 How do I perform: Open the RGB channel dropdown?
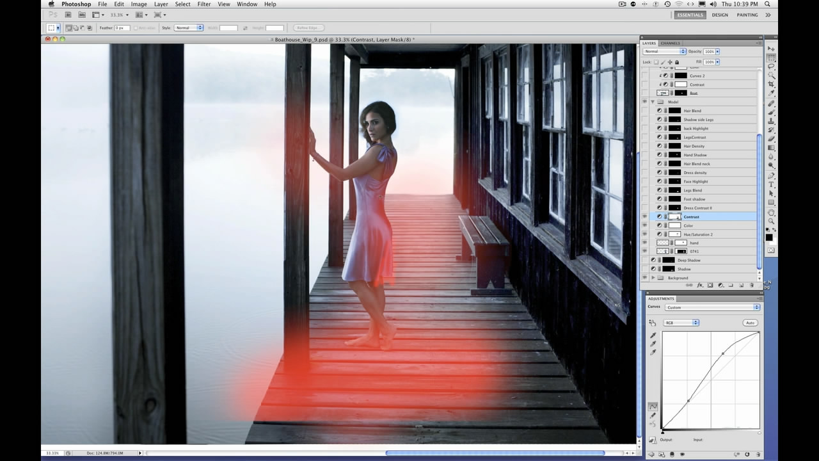pyautogui.click(x=682, y=323)
